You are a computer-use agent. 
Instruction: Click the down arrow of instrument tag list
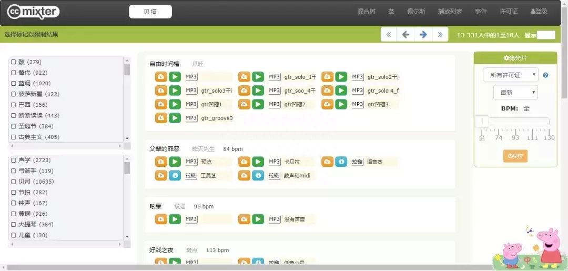pyautogui.click(x=127, y=236)
